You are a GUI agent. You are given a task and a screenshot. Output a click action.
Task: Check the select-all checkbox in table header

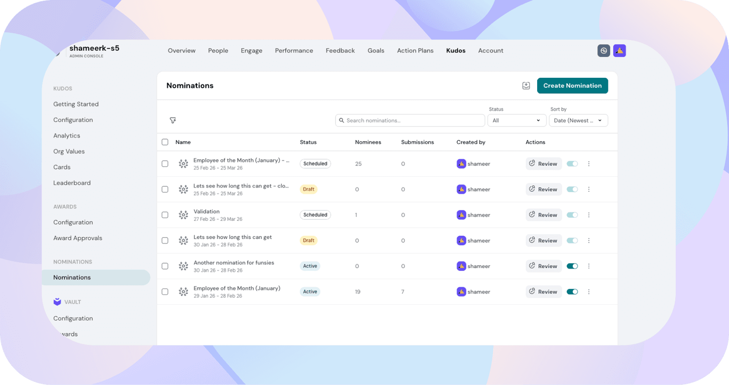pos(165,142)
